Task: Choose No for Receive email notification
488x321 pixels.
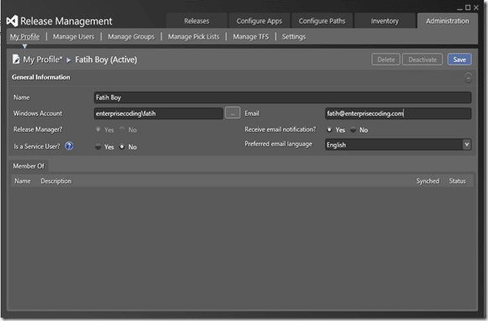Action: pos(353,129)
